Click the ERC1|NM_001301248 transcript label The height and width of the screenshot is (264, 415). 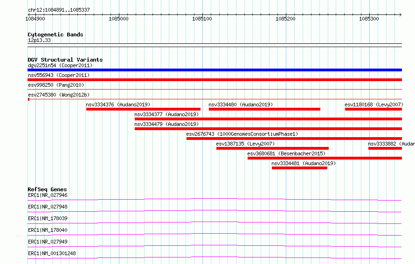pos(52,253)
